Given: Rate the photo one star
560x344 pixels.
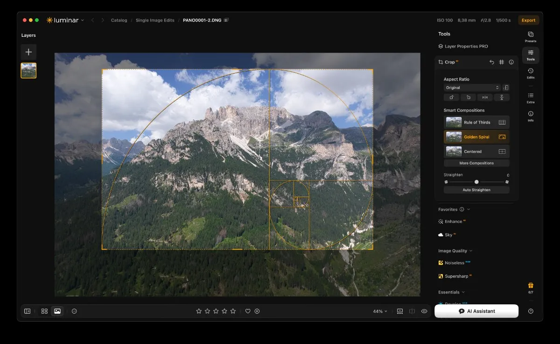Looking at the screenshot, I should click(199, 311).
